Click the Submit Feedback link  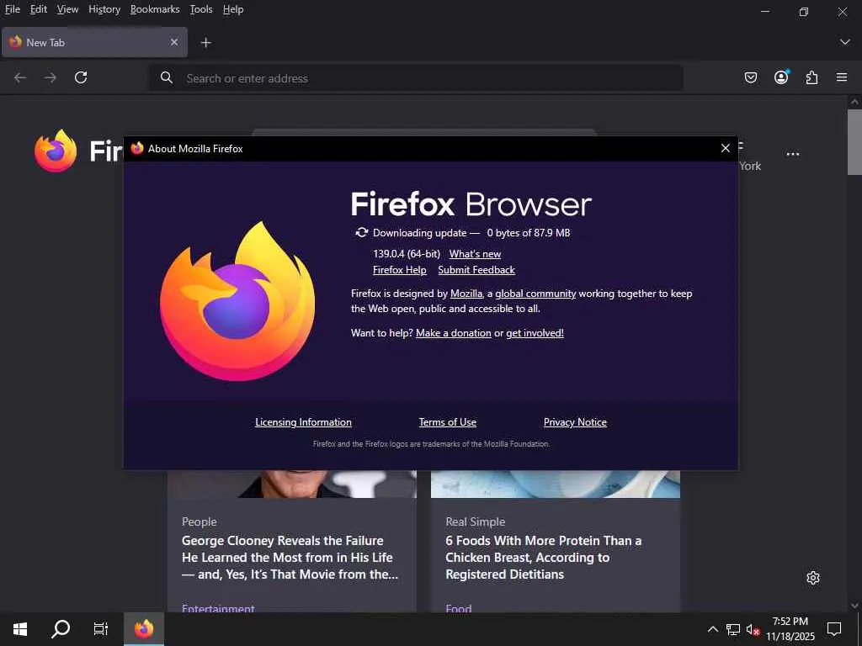click(x=476, y=270)
